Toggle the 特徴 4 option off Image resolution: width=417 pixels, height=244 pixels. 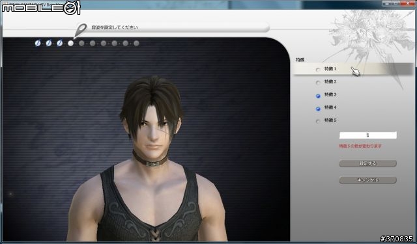click(318, 109)
